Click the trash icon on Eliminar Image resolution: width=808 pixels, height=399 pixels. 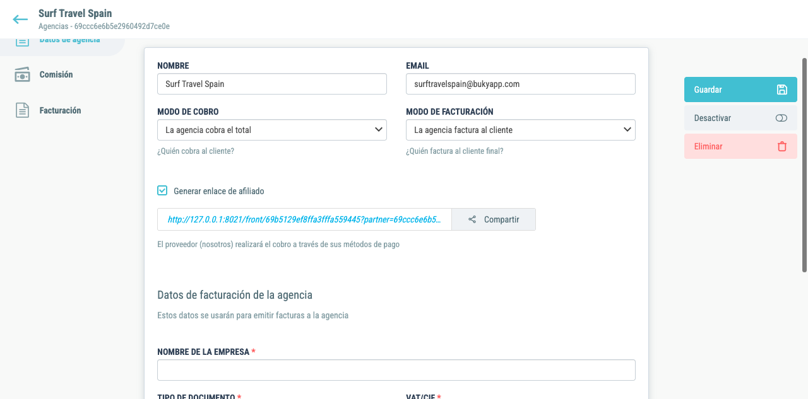coord(782,146)
